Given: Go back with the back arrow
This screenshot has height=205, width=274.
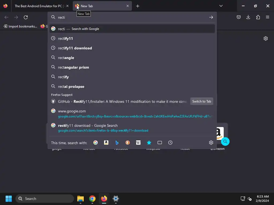Looking at the screenshot, I should [x=6, y=17].
